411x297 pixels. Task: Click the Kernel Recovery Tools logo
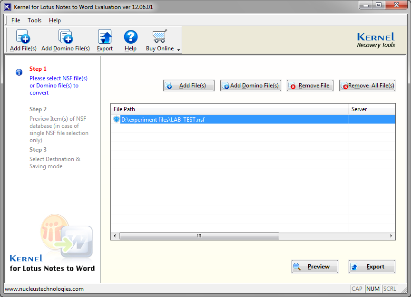376,40
